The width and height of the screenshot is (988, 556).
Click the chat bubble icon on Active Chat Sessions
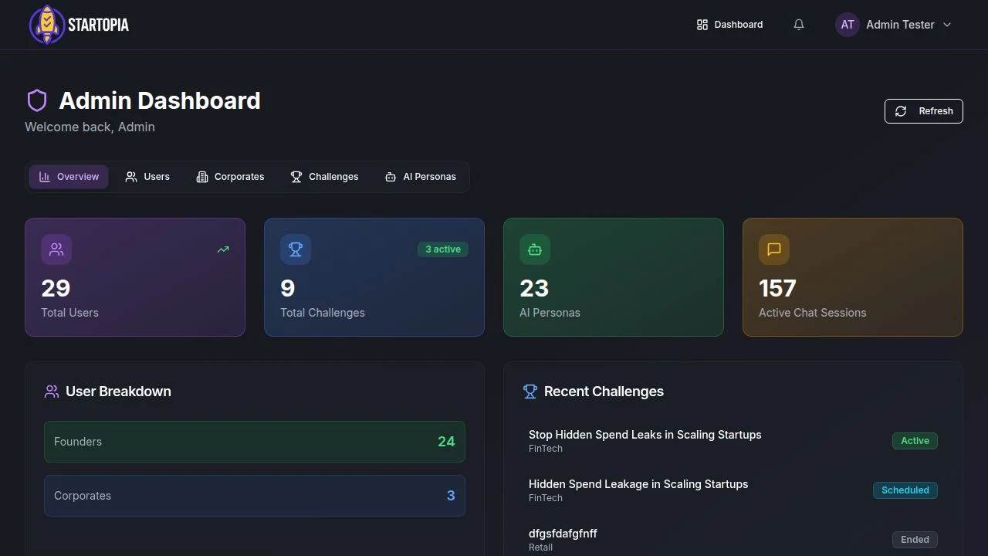pyautogui.click(x=774, y=249)
